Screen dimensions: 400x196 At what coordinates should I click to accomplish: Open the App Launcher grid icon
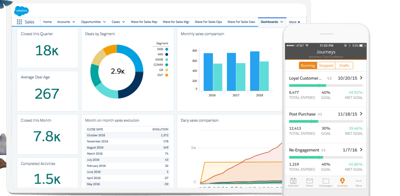(19, 22)
